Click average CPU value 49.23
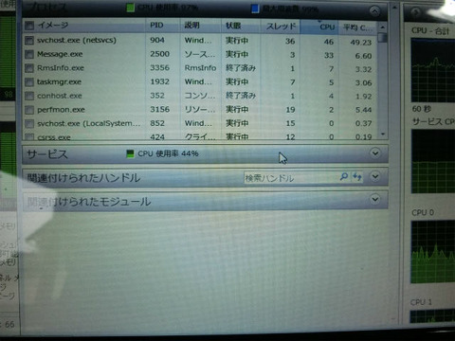 click(361, 43)
